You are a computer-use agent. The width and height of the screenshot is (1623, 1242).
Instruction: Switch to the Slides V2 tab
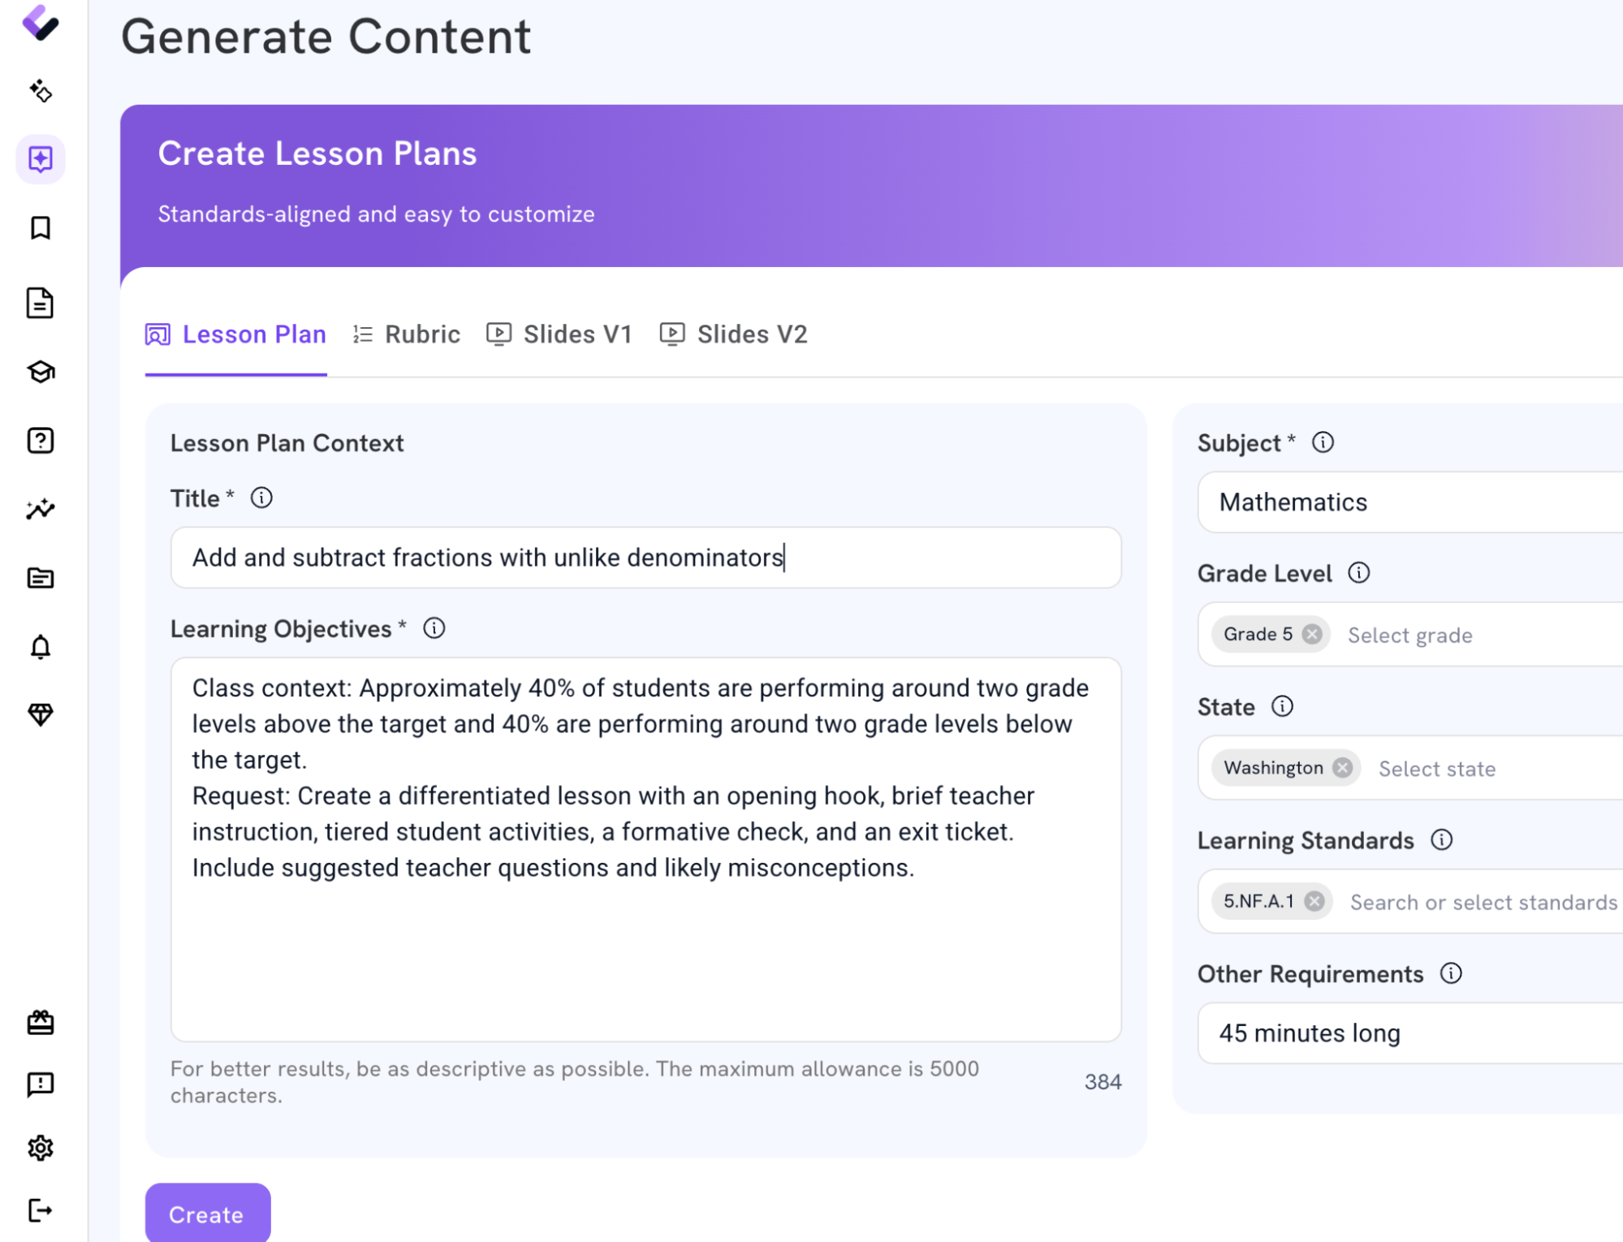[x=733, y=334]
